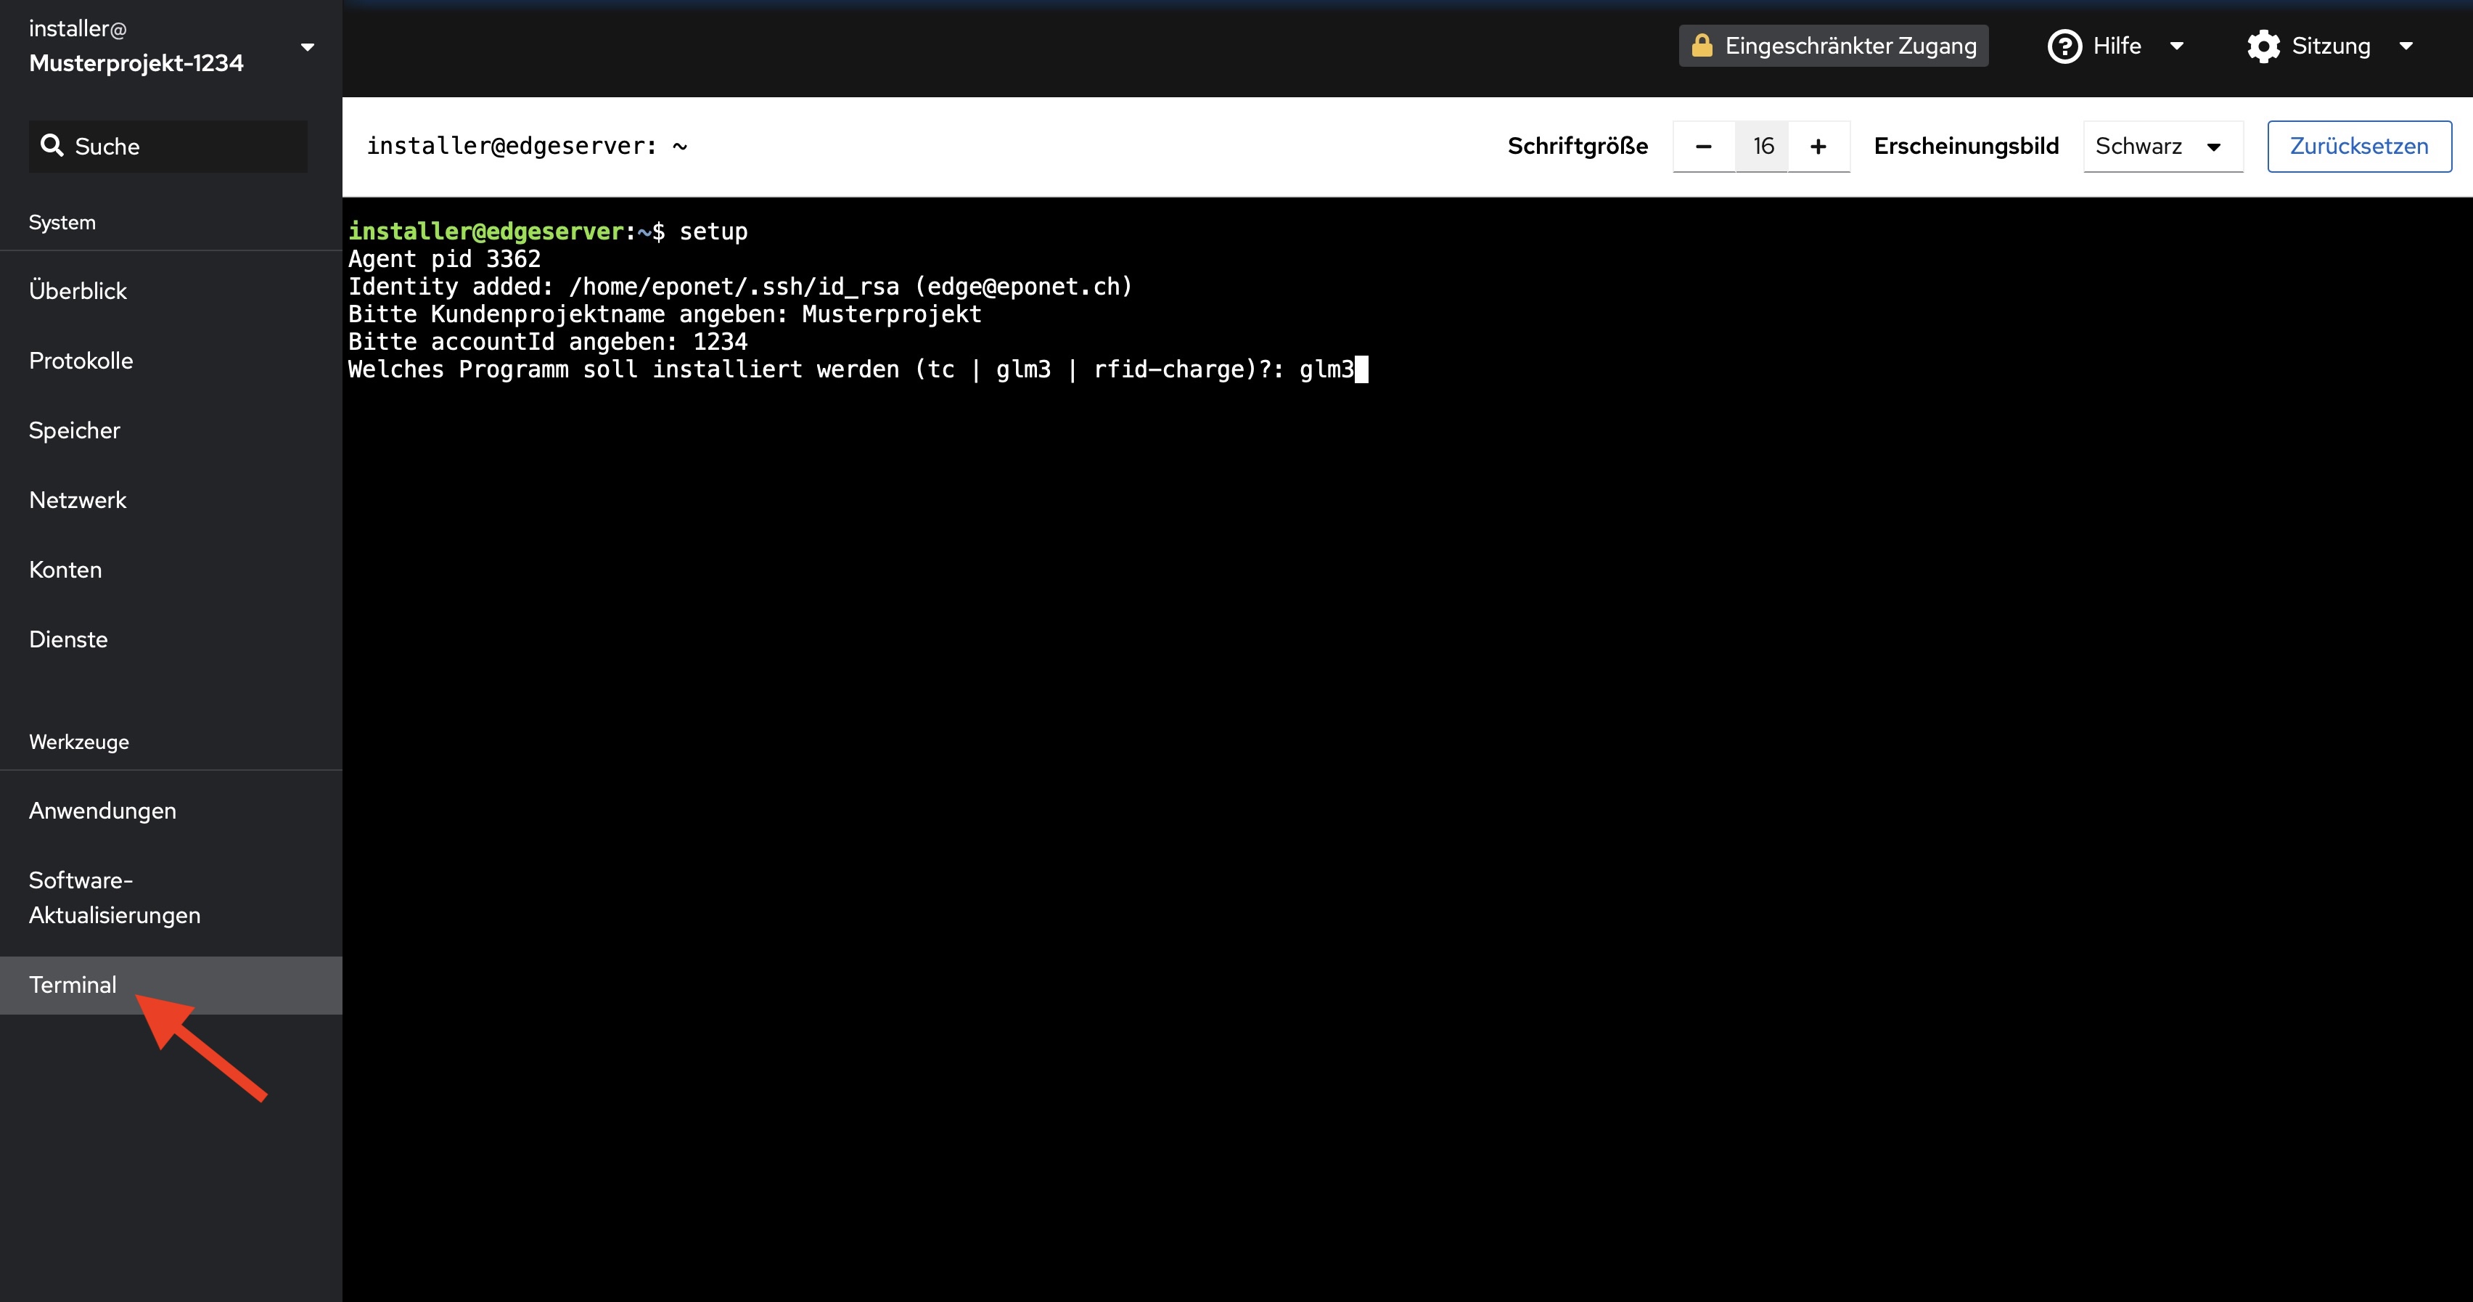2473x1302 pixels.
Task: Click the Werkzeuge section heading
Action: point(78,742)
